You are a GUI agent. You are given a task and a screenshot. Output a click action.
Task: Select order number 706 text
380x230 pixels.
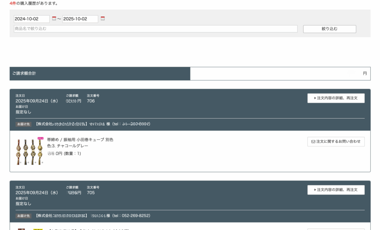point(91,101)
